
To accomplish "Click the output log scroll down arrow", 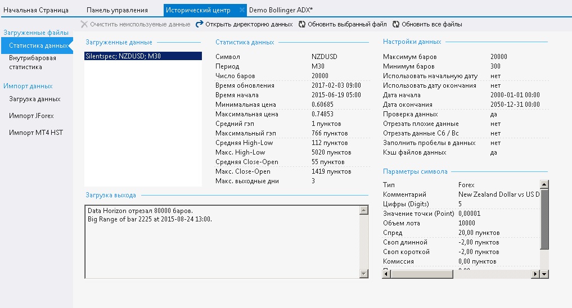I will [x=364, y=273].
